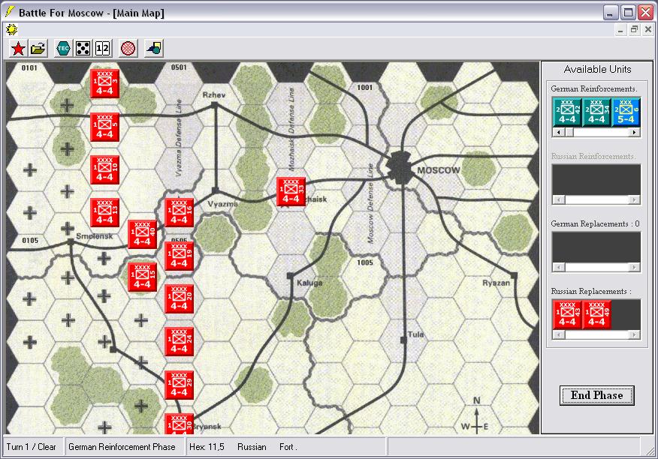The image size is (658, 459).
Task: Select Russian 29th Army counter
Action: [180, 385]
